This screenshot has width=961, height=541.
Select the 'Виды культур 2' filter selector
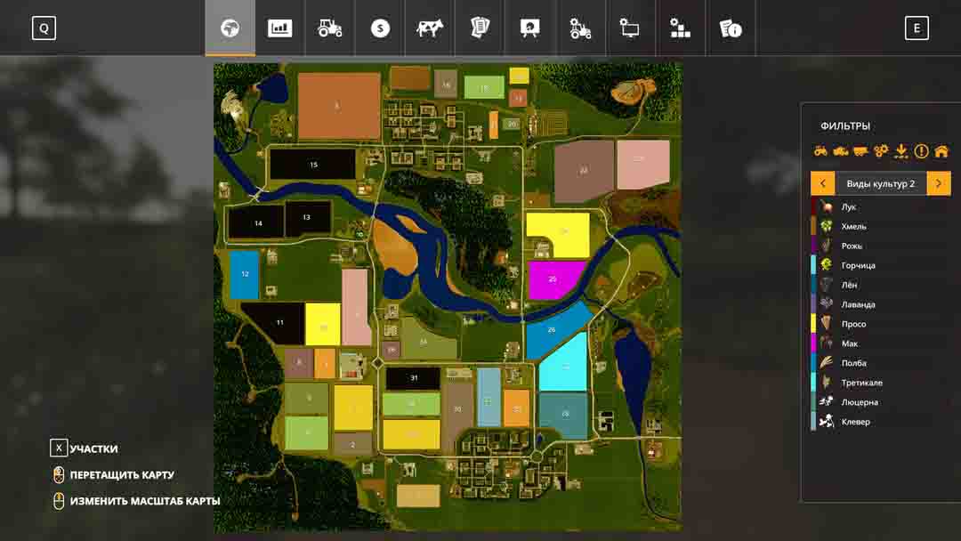click(880, 184)
